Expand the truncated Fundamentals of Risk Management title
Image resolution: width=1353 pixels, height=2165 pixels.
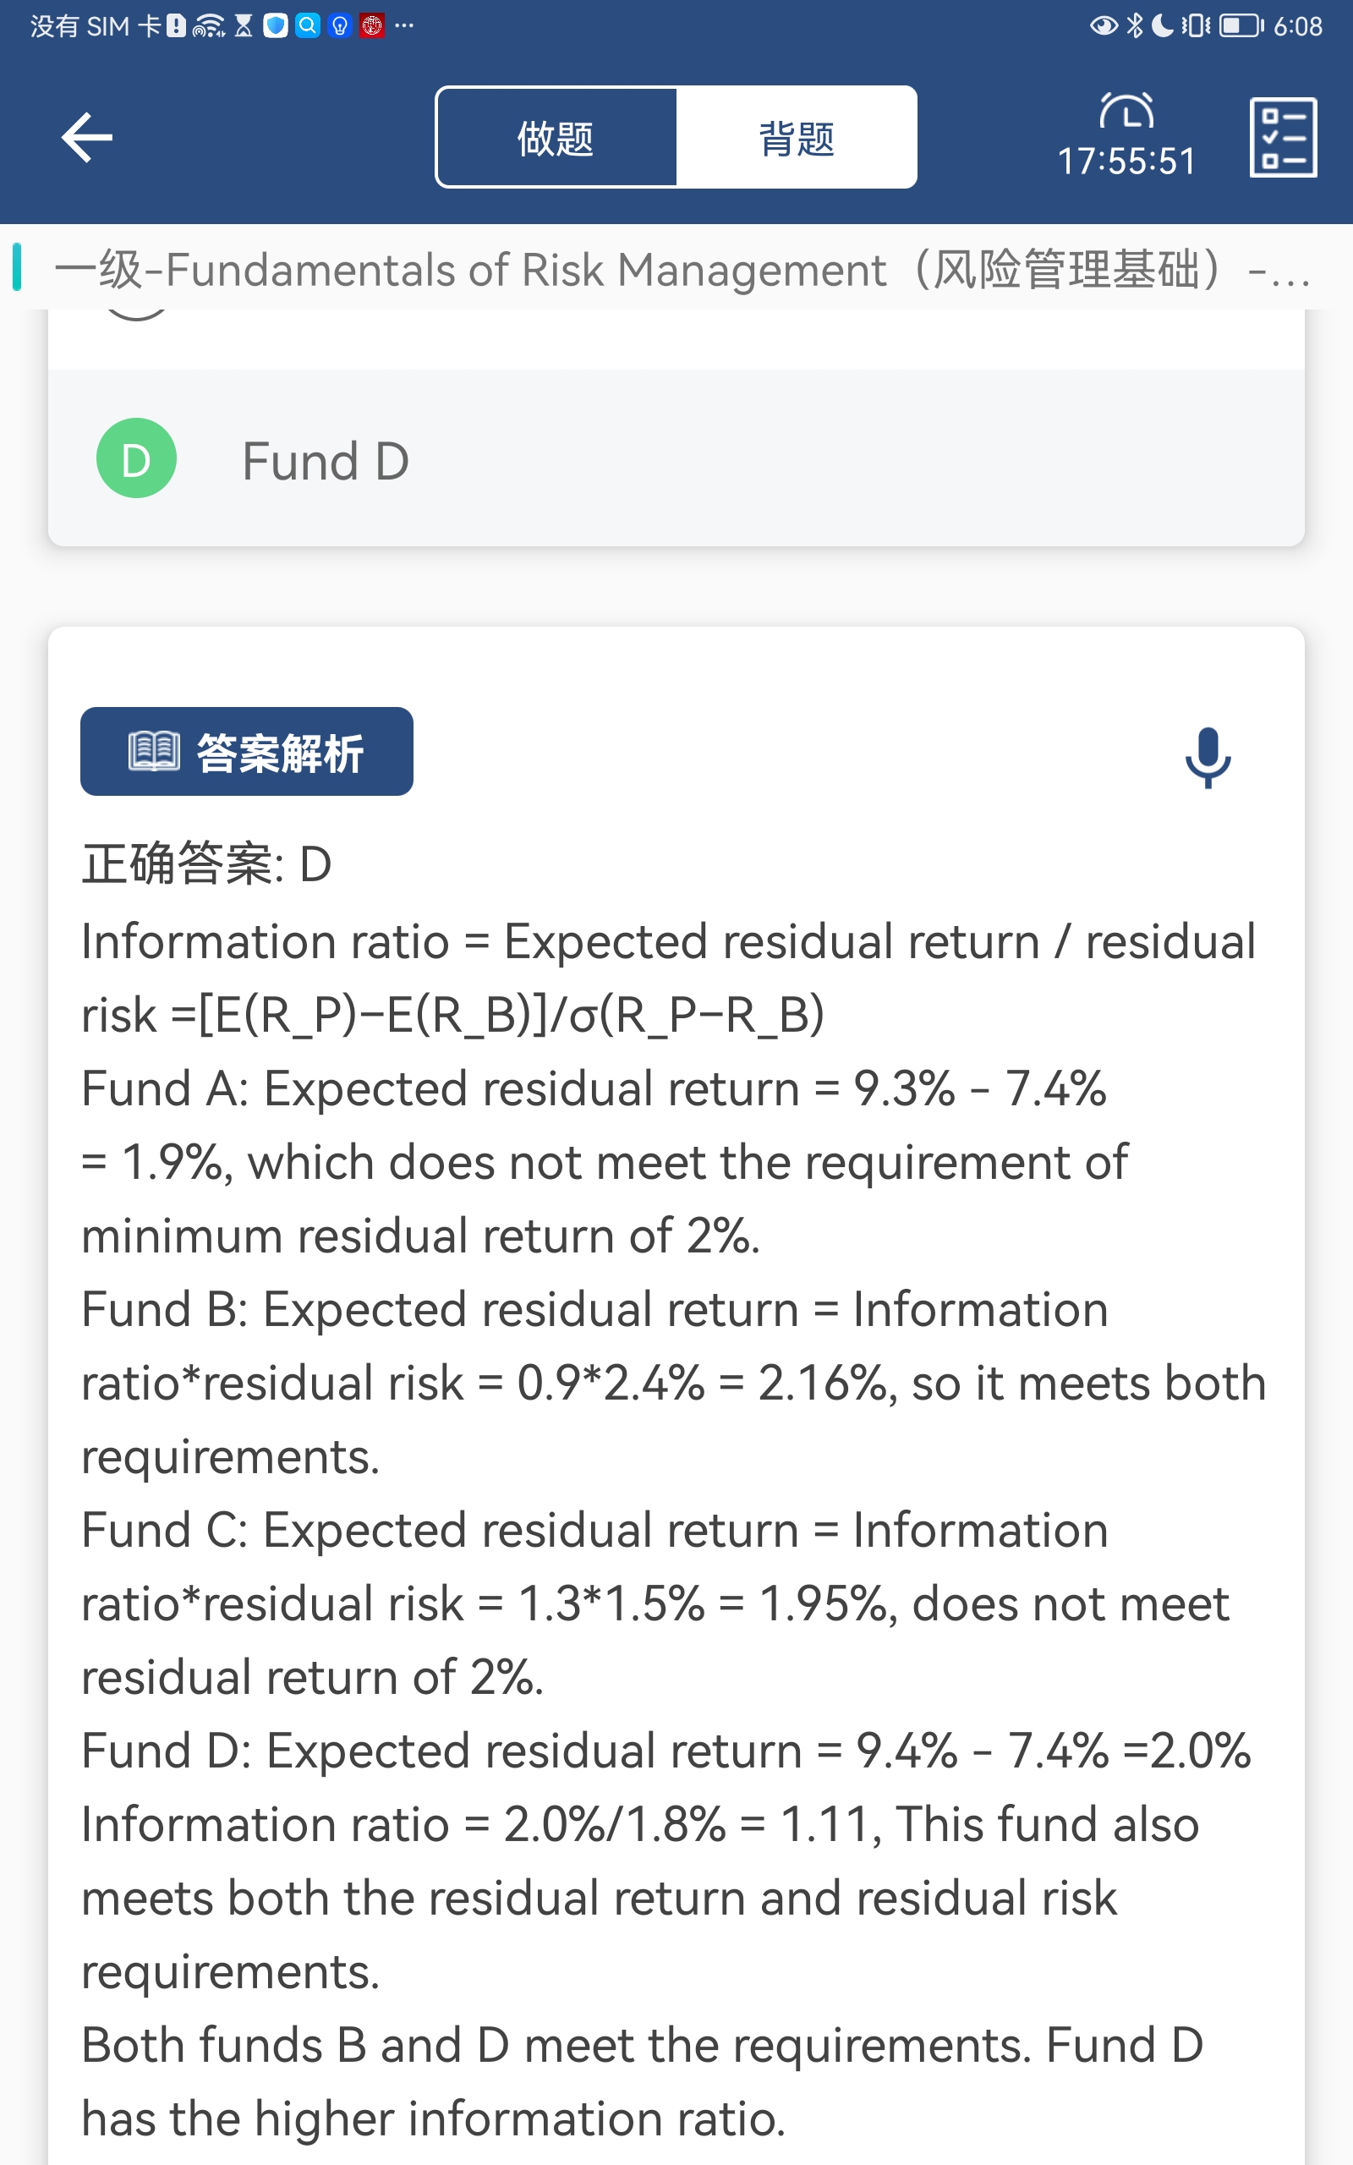pos(680,270)
